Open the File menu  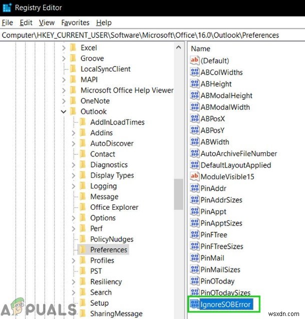tap(8, 23)
